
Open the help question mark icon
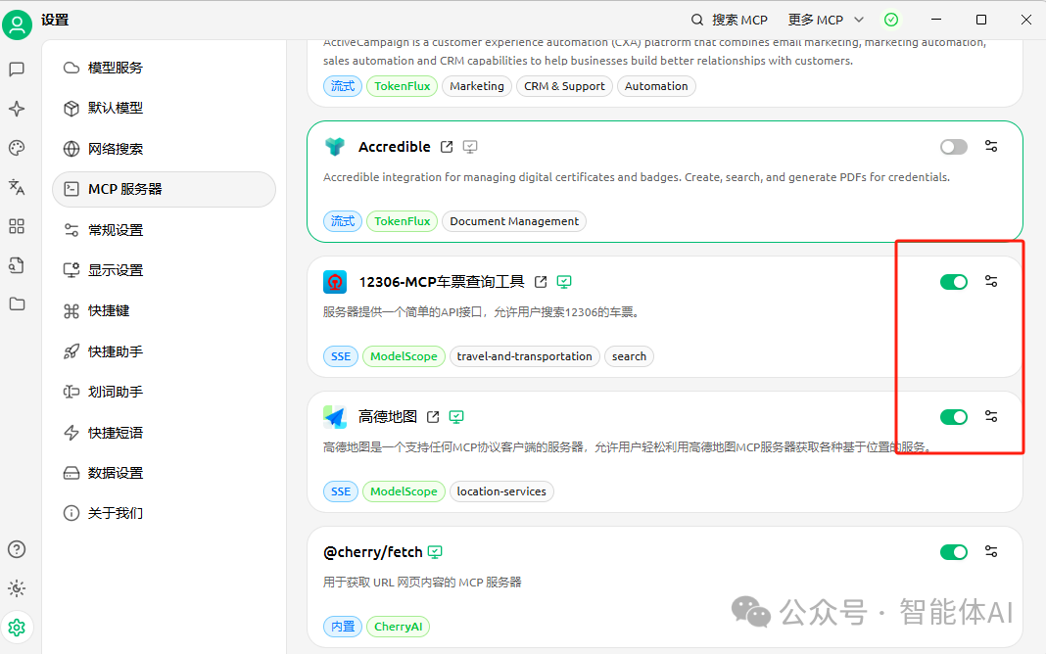click(17, 549)
